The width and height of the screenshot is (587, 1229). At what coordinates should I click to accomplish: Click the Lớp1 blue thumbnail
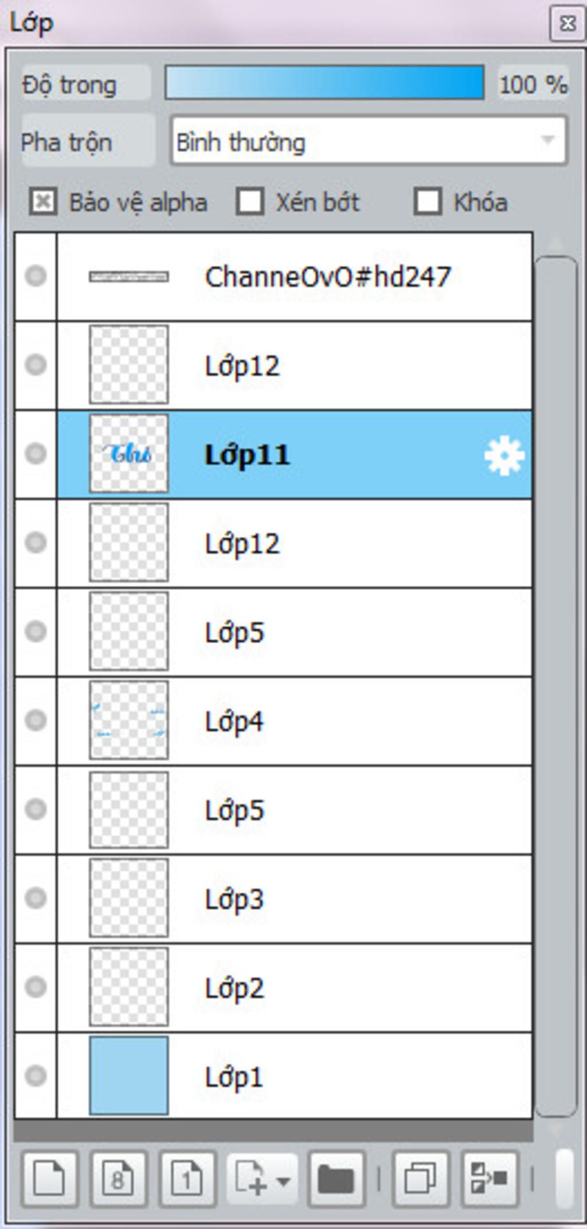pos(129,1076)
